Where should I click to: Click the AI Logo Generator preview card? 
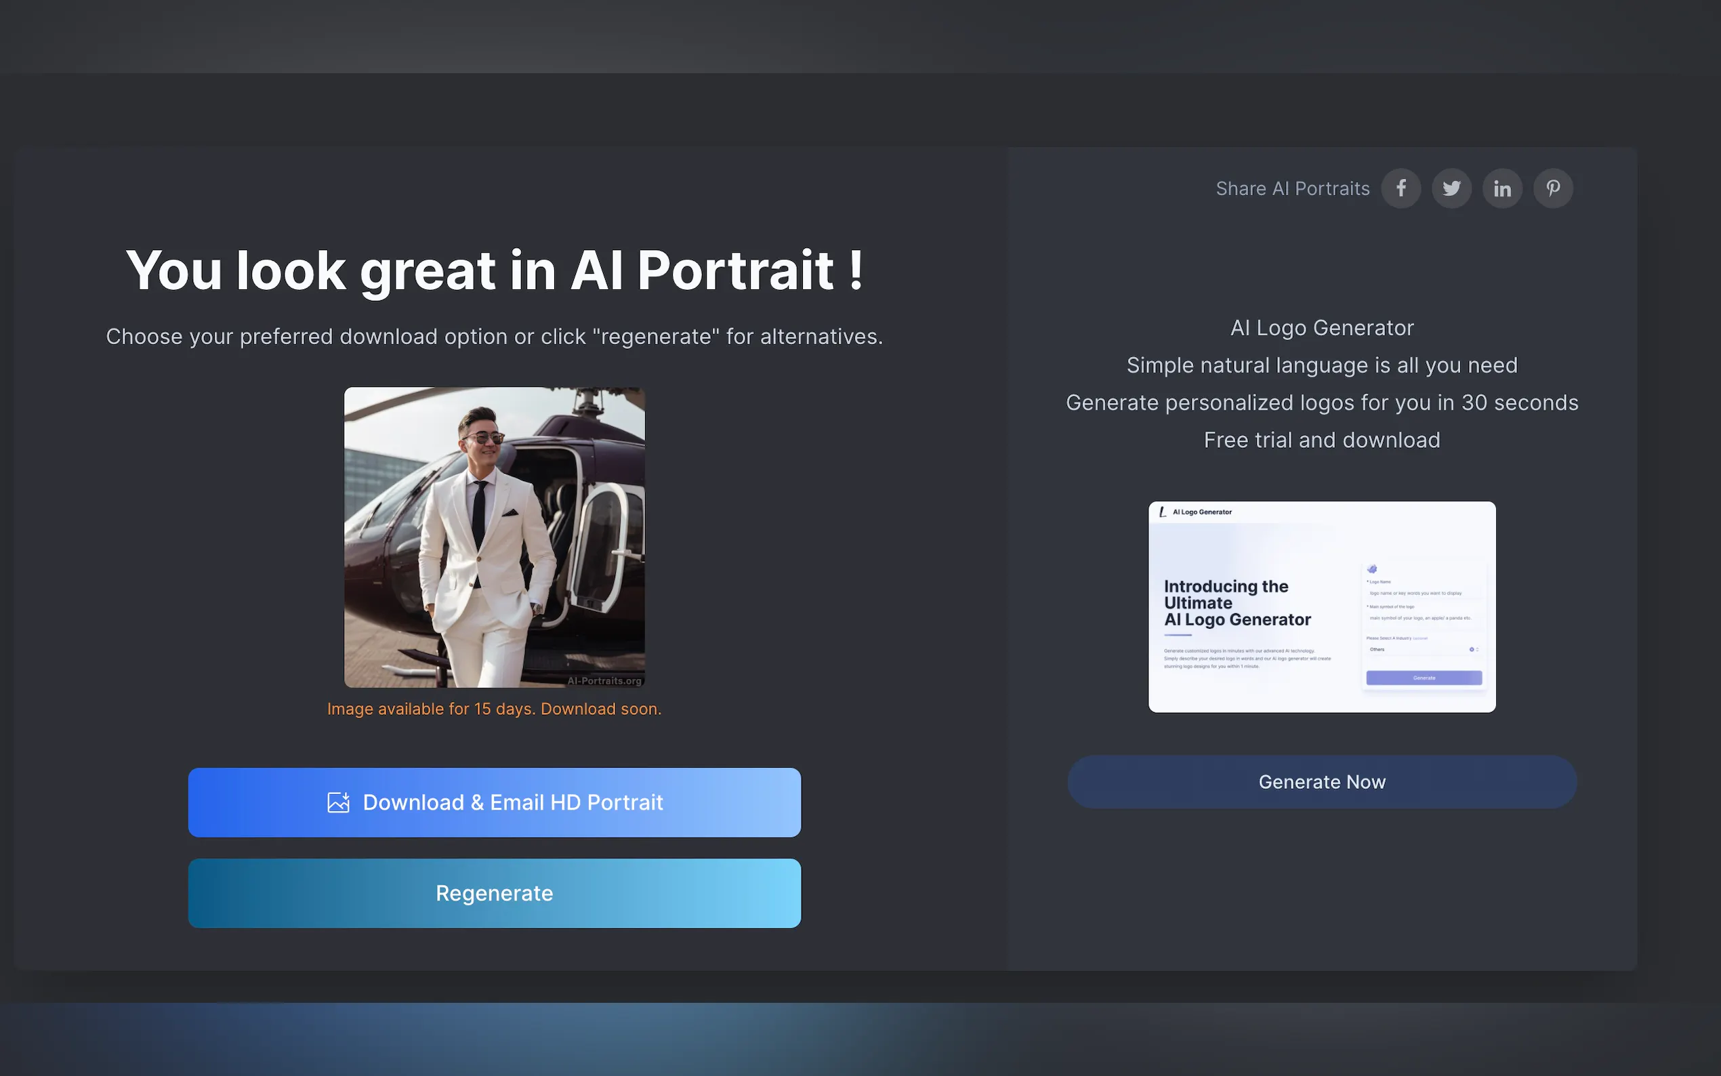[x=1321, y=606]
